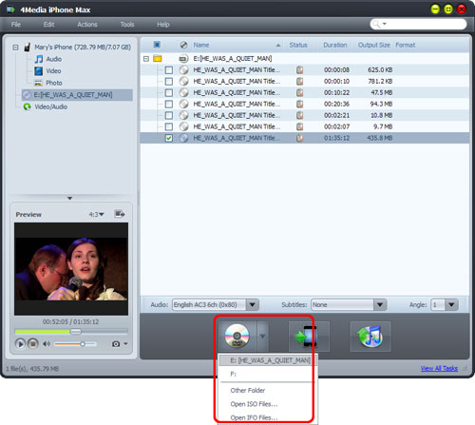
Task: Open the 4:3 aspect ratio dropdown
Action: [x=96, y=215]
